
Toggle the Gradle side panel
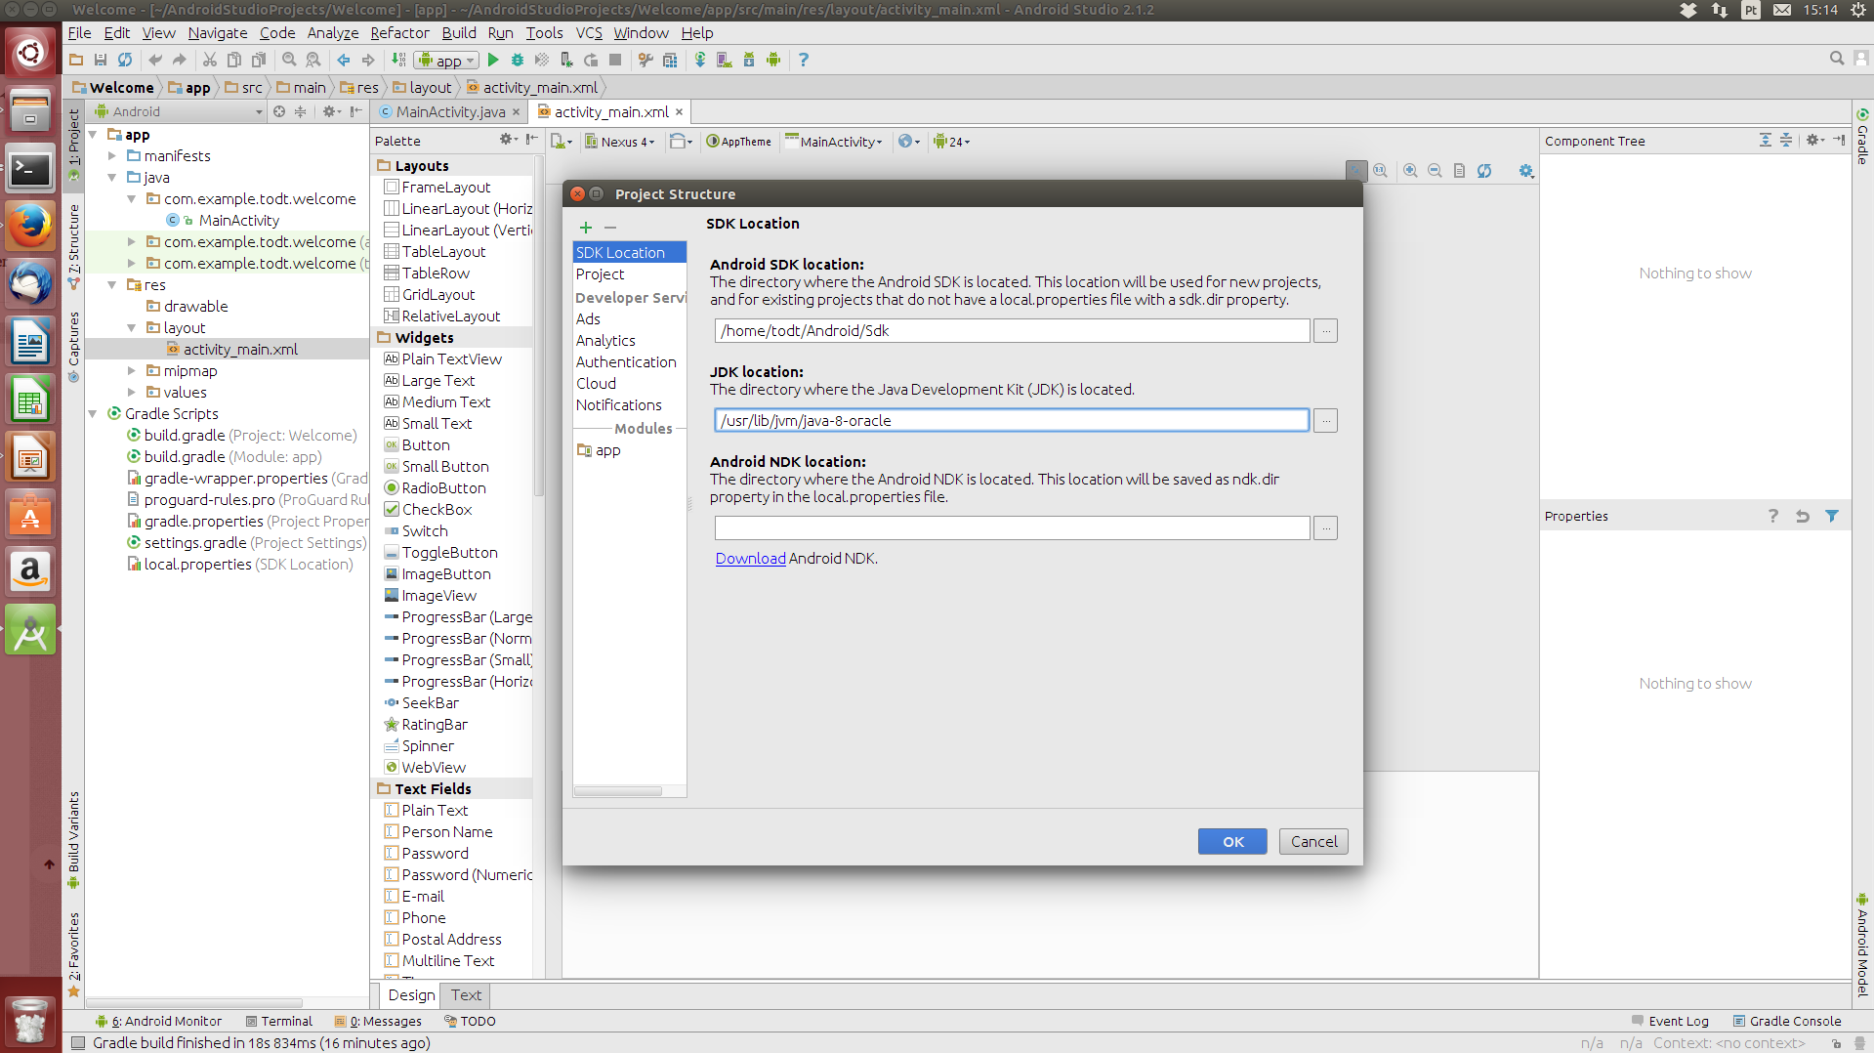[x=1862, y=137]
